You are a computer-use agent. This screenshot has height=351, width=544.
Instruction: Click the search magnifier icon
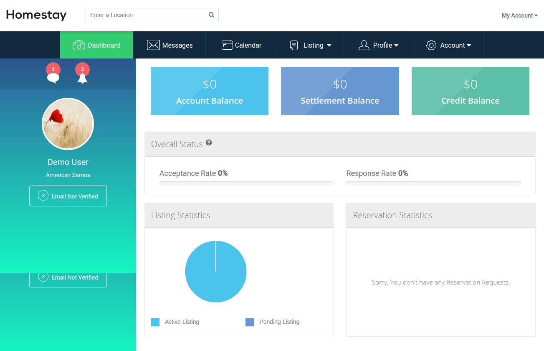point(212,15)
